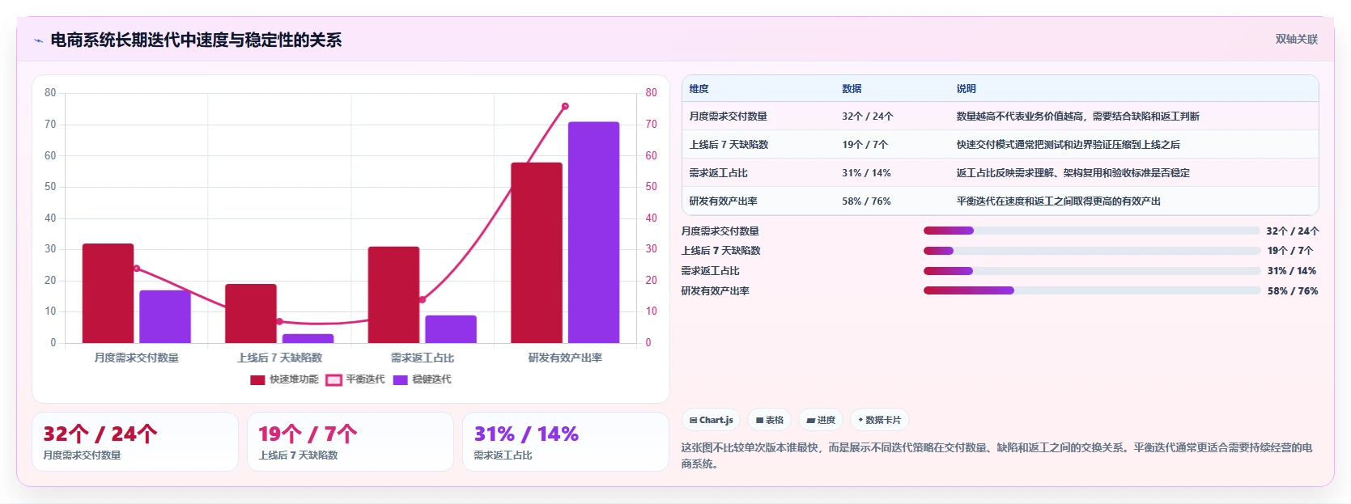This screenshot has width=1351, height=504.
Task: Click the Chart.js tag
Action: coord(712,420)
